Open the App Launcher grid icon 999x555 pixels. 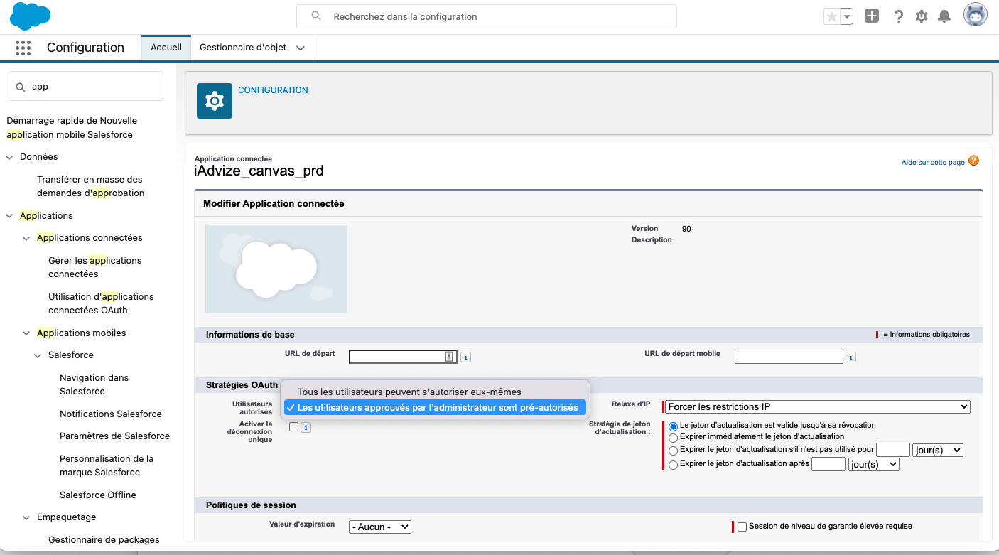click(23, 48)
